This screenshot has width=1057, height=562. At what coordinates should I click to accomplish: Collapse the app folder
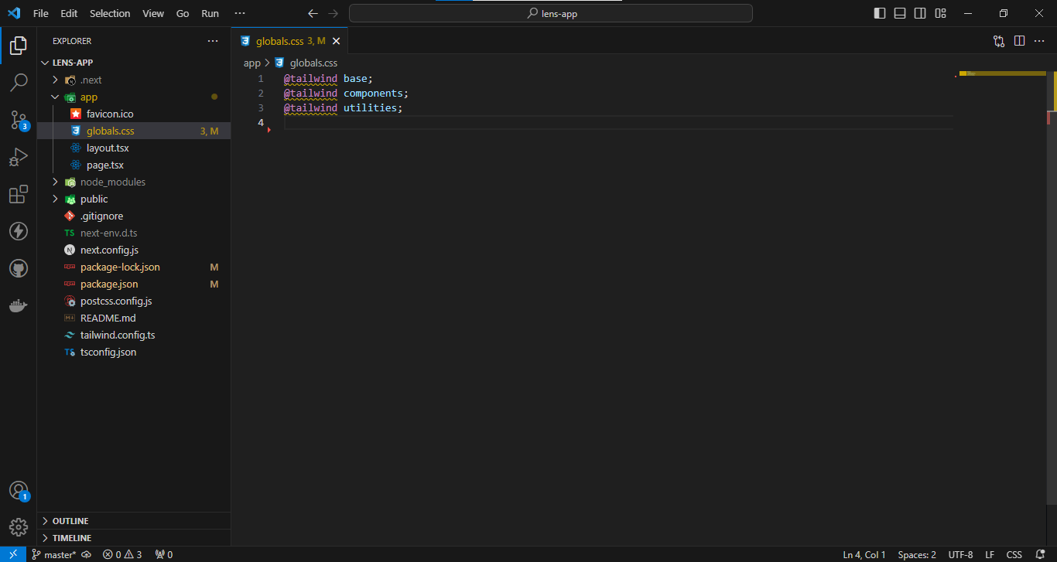88,97
